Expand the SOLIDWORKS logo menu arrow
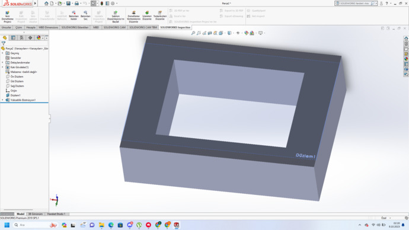The image size is (409, 230). 35,4
